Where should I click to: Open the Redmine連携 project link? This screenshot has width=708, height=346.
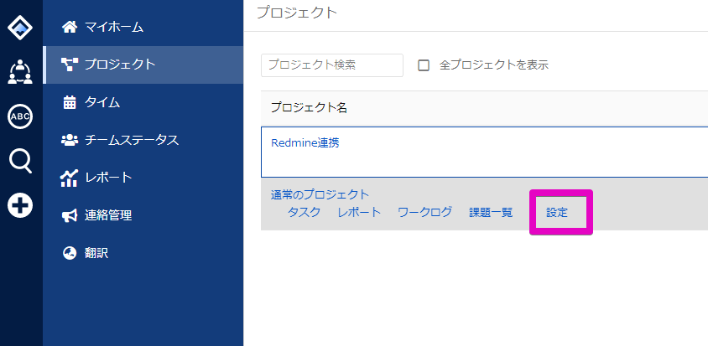(x=305, y=143)
